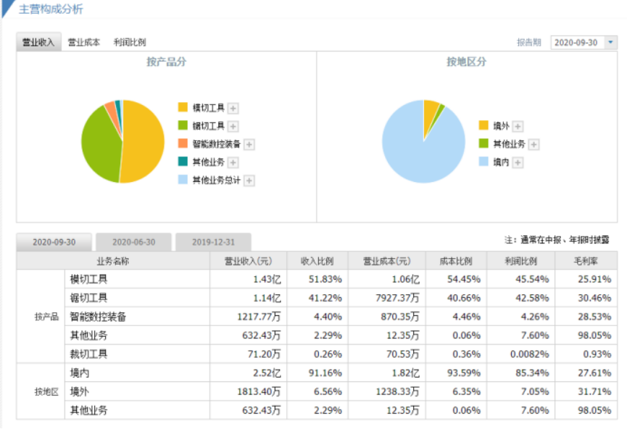Click the 51.83% revenue share value

[x=325, y=279]
